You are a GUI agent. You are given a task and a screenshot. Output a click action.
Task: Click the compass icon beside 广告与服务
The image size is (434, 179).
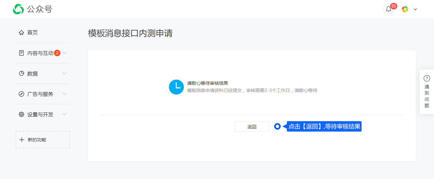[x=21, y=94]
